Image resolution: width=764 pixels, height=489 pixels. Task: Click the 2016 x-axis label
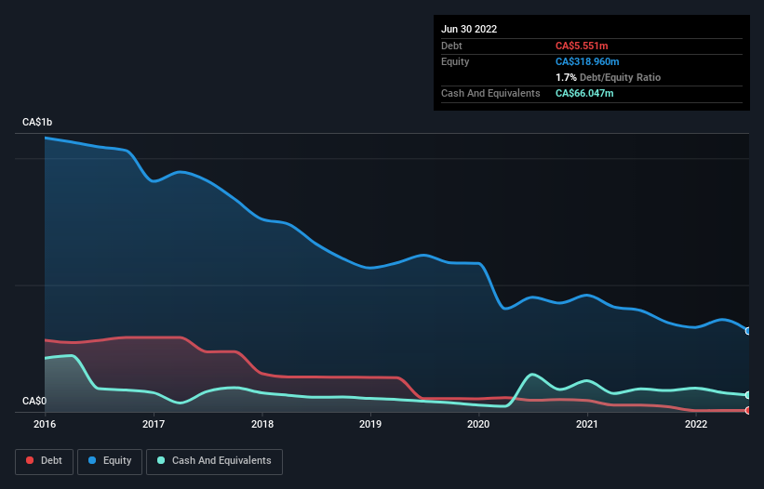pos(45,424)
